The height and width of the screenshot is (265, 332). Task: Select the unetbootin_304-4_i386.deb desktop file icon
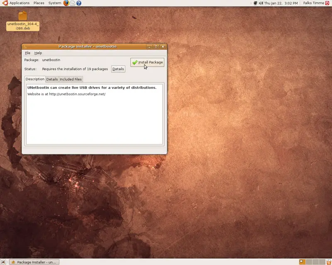click(x=23, y=21)
